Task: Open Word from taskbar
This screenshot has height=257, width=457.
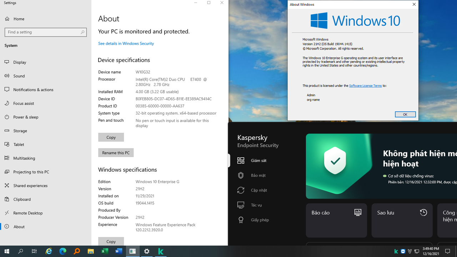Action: coord(119,251)
